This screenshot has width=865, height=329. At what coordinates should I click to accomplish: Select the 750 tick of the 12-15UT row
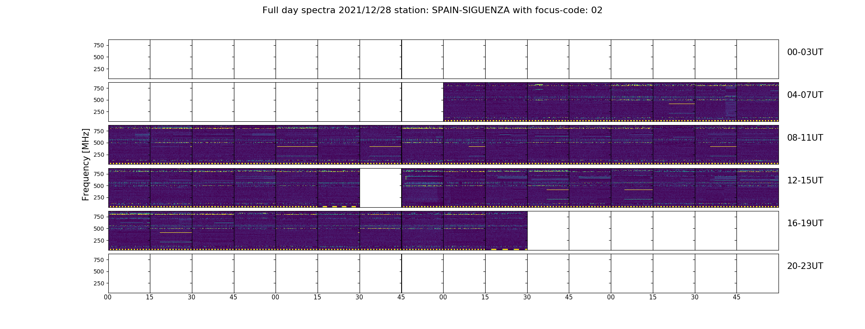[x=99, y=174]
